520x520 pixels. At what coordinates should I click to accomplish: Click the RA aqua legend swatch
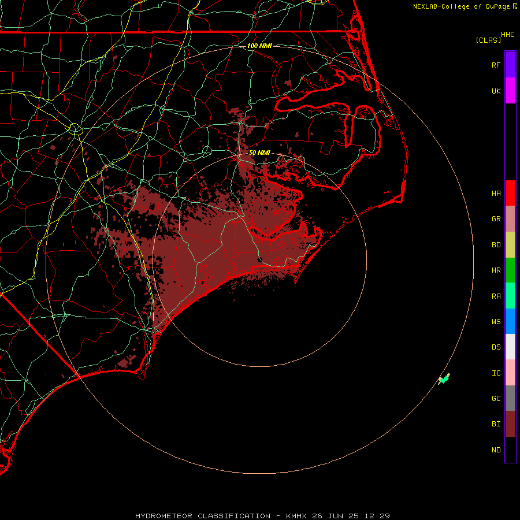point(510,296)
